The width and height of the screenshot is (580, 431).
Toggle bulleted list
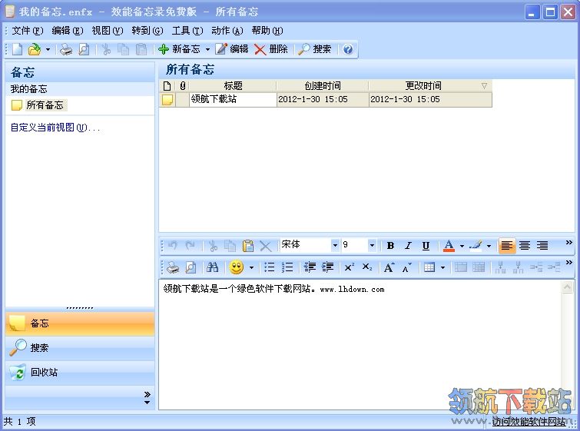click(x=270, y=267)
